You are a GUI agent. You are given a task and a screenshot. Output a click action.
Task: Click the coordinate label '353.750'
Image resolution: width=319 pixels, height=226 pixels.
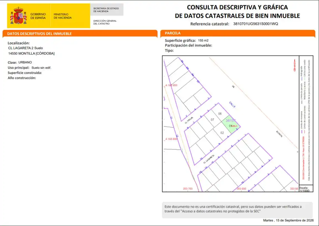(188, 189)
